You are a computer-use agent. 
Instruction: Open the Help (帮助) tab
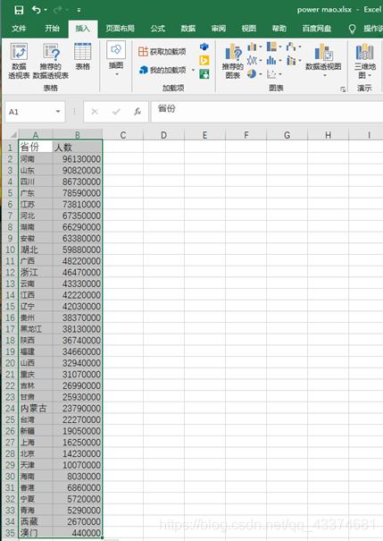coord(279,29)
